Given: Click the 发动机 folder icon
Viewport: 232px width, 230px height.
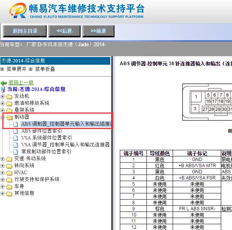Looking at the screenshot, I should [x=9, y=97].
